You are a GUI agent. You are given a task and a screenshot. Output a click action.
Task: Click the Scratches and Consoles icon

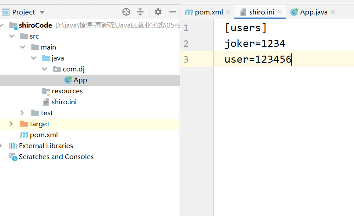pos(13,157)
